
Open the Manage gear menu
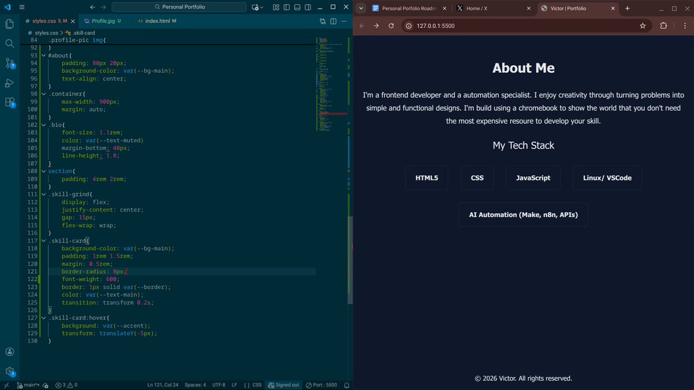click(x=9, y=372)
